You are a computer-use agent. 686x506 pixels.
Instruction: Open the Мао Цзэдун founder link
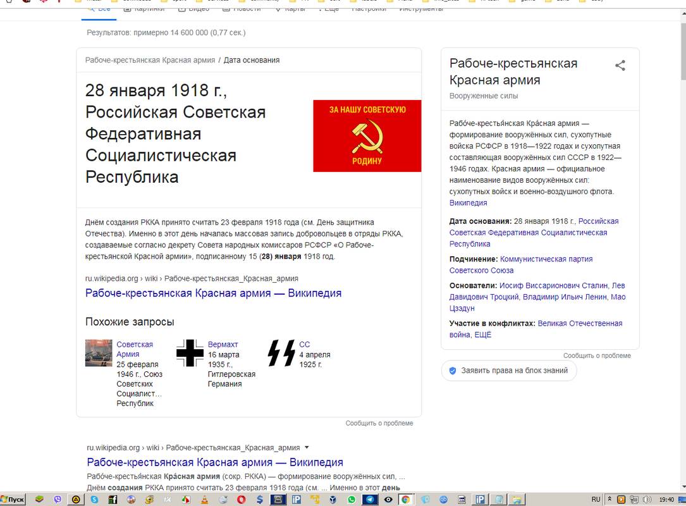click(x=537, y=302)
